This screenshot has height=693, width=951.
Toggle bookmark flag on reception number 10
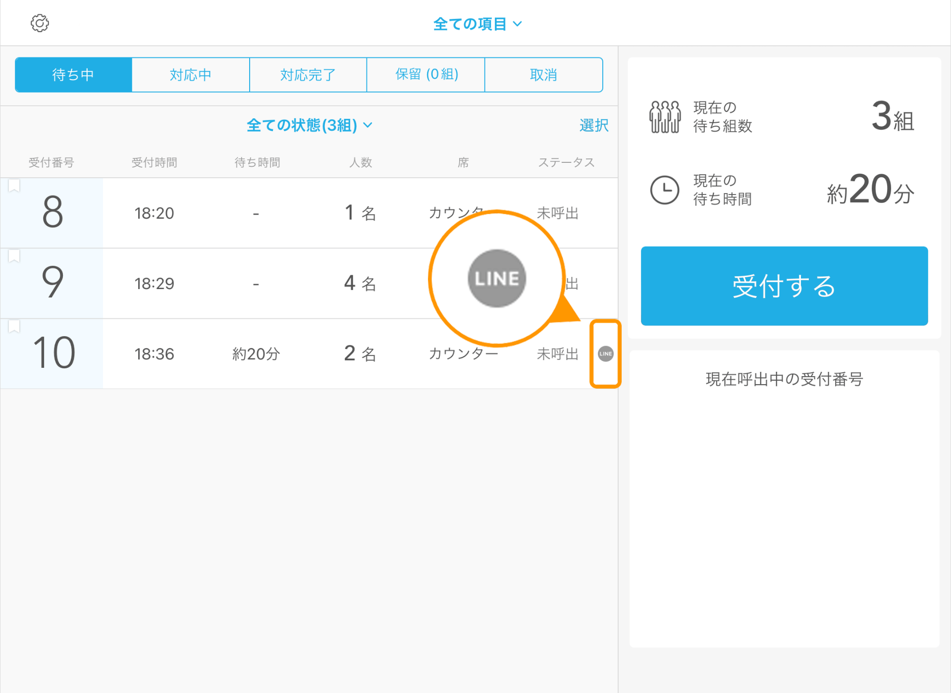(14, 326)
